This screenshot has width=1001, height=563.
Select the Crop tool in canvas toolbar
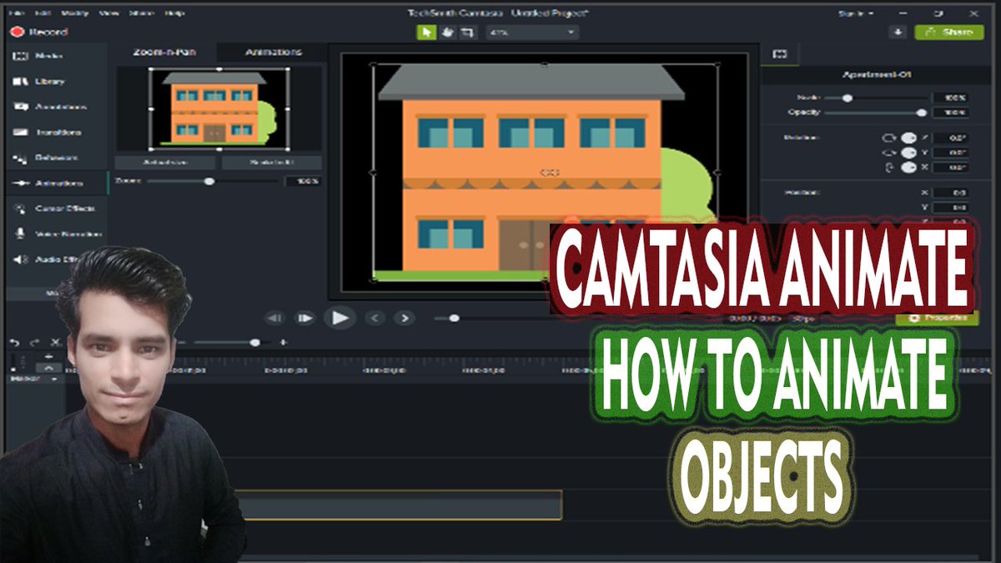(469, 32)
